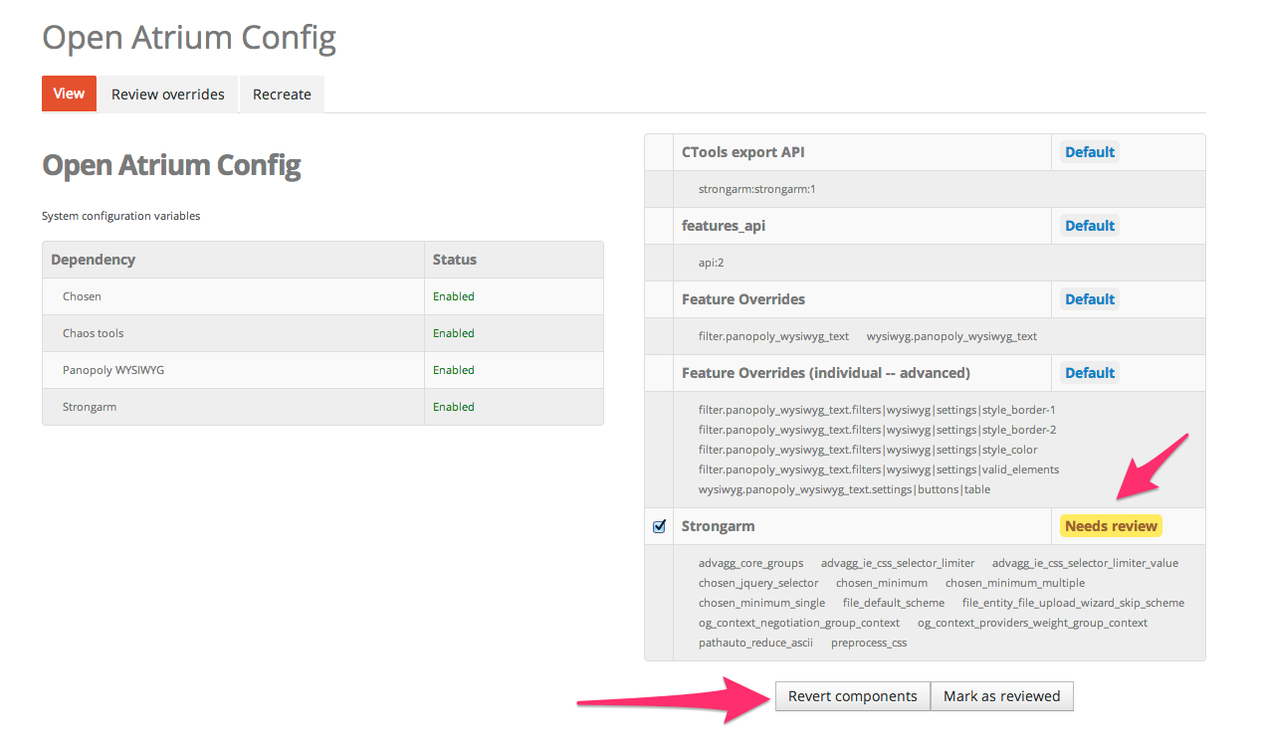The image size is (1265, 747).
Task: Click the style_color override line
Action: pyautogui.click(x=868, y=450)
